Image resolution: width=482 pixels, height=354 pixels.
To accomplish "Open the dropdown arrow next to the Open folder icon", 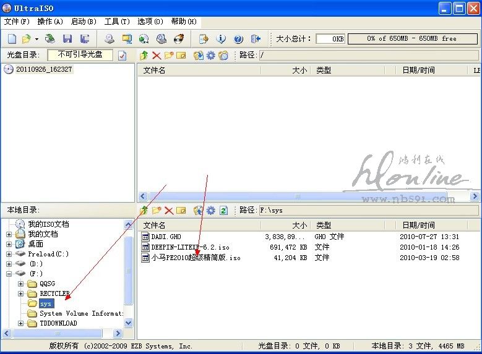I will click(x=37, y=39).
